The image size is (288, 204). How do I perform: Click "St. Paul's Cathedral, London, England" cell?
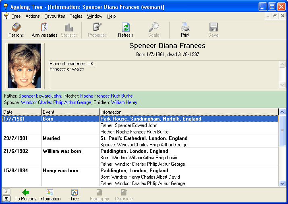click(189, 138)
